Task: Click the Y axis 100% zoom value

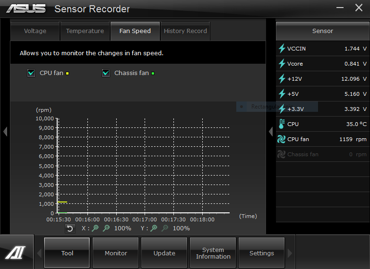Action: (x=181, y=228)
